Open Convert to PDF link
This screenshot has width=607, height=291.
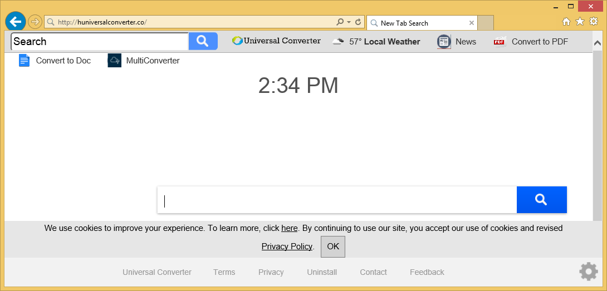[x=540, y=42]
